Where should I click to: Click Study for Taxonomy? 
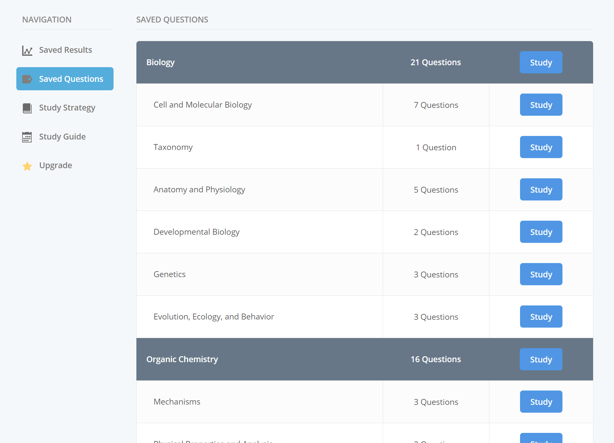[x=541, y=147]
